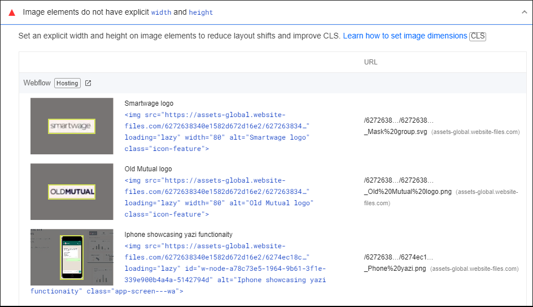Click the Smartwage logo img code snippet
This screenshot has height=307, width=533.
click(x=217, y=132)
